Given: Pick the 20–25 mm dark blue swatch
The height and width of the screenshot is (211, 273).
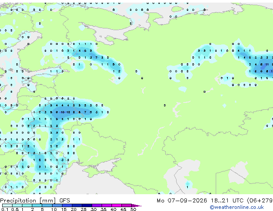Looking at the screenshot, I should 77,205.
